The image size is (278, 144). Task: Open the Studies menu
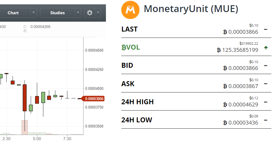[x=57, y=13]
